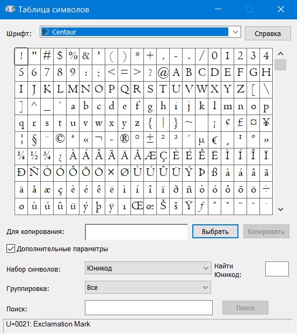Click the scroll down arrow of character grid
The height and width of the screenshot is (334, 297).
point(280,209)
